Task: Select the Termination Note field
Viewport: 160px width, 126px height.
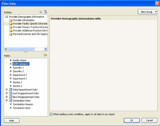Action: [21, 108]
